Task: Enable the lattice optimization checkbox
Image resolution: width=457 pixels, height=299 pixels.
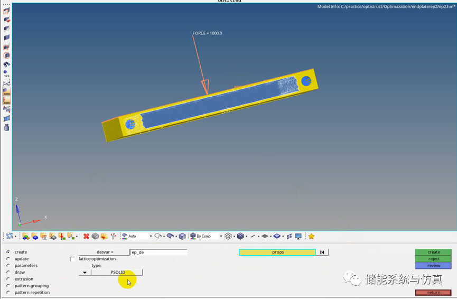Action: (72, 259)
